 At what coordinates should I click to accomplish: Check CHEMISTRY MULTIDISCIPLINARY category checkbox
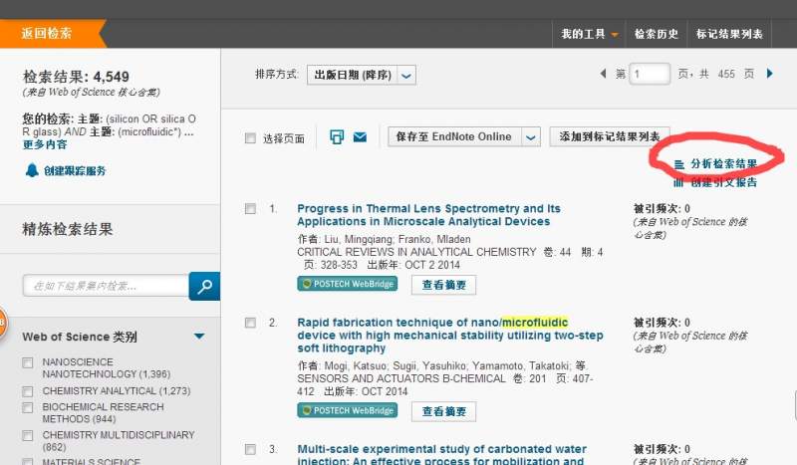[x=28, y=435]
